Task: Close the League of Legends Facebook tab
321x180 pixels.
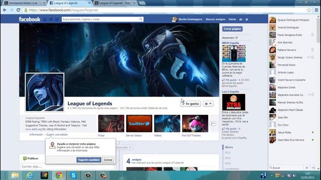Action: pyautogui.click(x=89, y=3)
